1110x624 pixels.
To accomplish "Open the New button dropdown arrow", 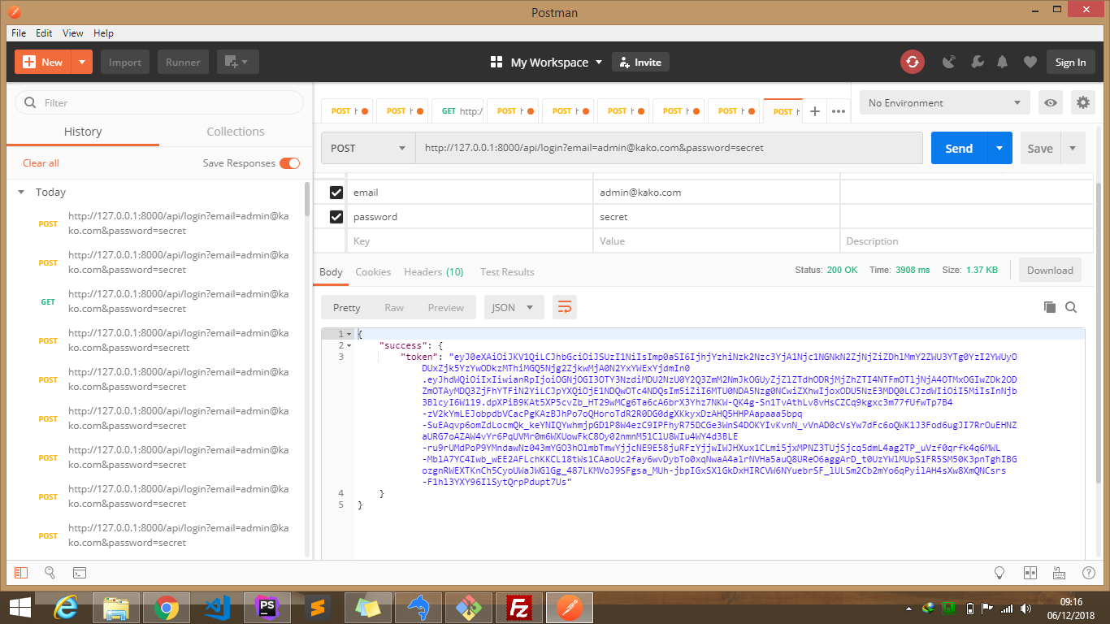I will coord(82,62).
